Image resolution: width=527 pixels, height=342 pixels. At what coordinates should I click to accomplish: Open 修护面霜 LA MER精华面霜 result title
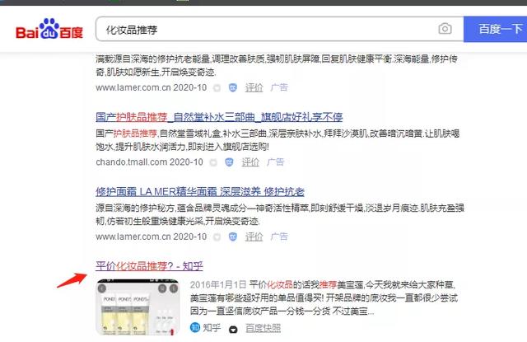(x=200, y=192)
